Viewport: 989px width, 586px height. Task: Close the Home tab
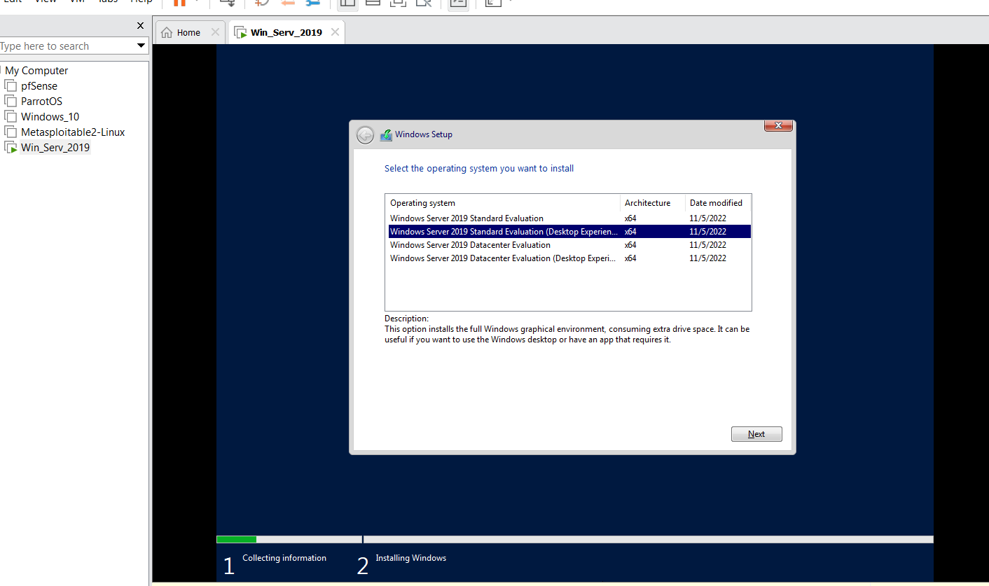coord(215,32)
